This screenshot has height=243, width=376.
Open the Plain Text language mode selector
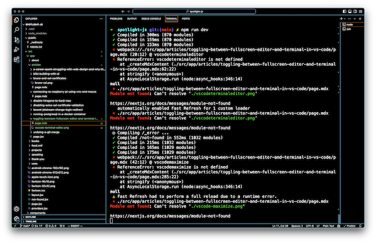[x=328, y=226]
